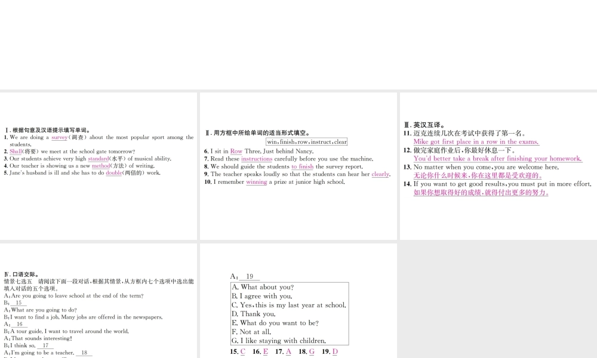
Task: Click the heading 'Ⅰ.根据句意及汉语提示填写单词'
Action: point(47,130)
